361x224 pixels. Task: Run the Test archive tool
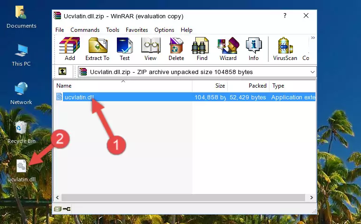click(124, 49)
